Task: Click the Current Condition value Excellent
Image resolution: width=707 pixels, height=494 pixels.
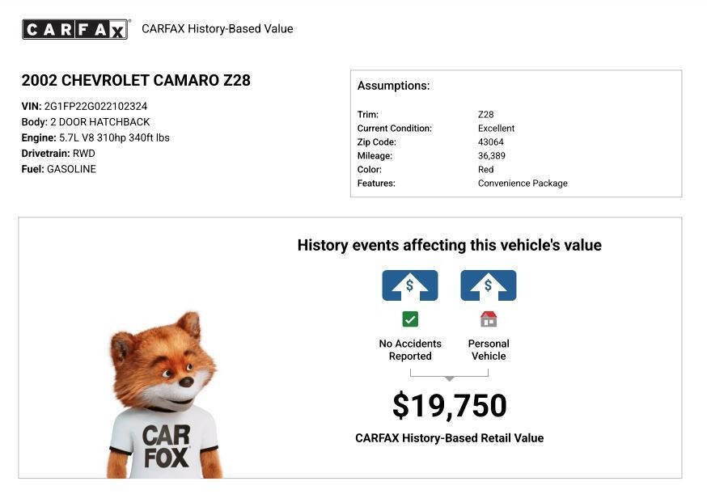Action: [496, 129]
